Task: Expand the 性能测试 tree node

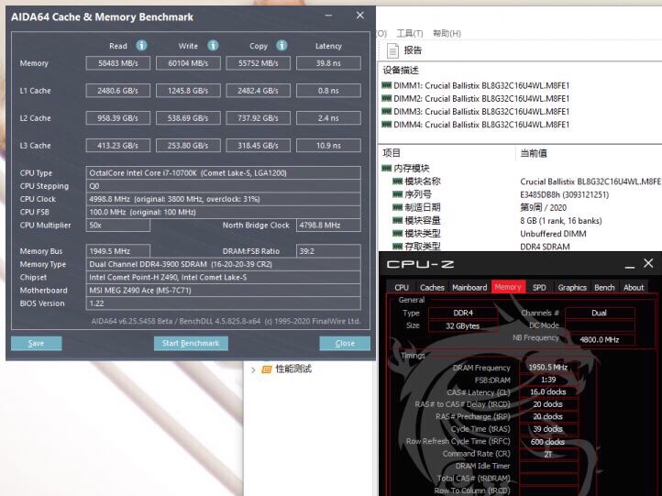Action: [x=253, y=369]
